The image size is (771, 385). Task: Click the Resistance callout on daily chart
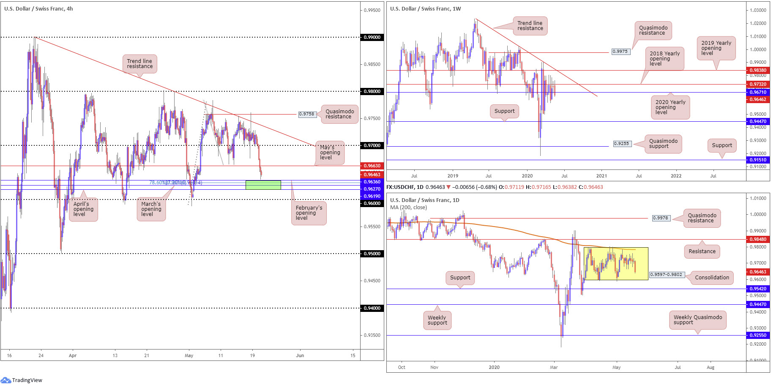pyautogui.click(x=702, y=251)
